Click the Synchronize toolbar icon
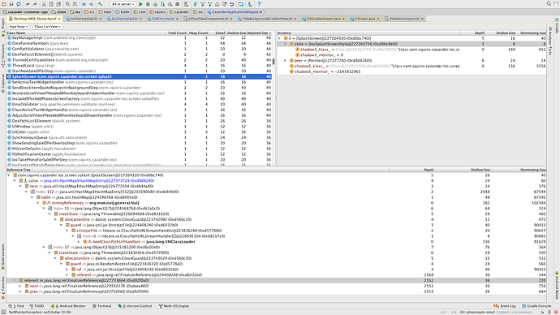Viewport: 560px width, 315px height. [x=19, y=4]
